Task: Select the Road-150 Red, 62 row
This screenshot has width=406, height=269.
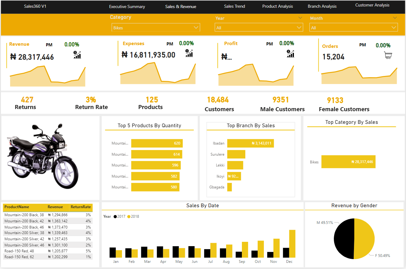Action: tap(48, 257)
